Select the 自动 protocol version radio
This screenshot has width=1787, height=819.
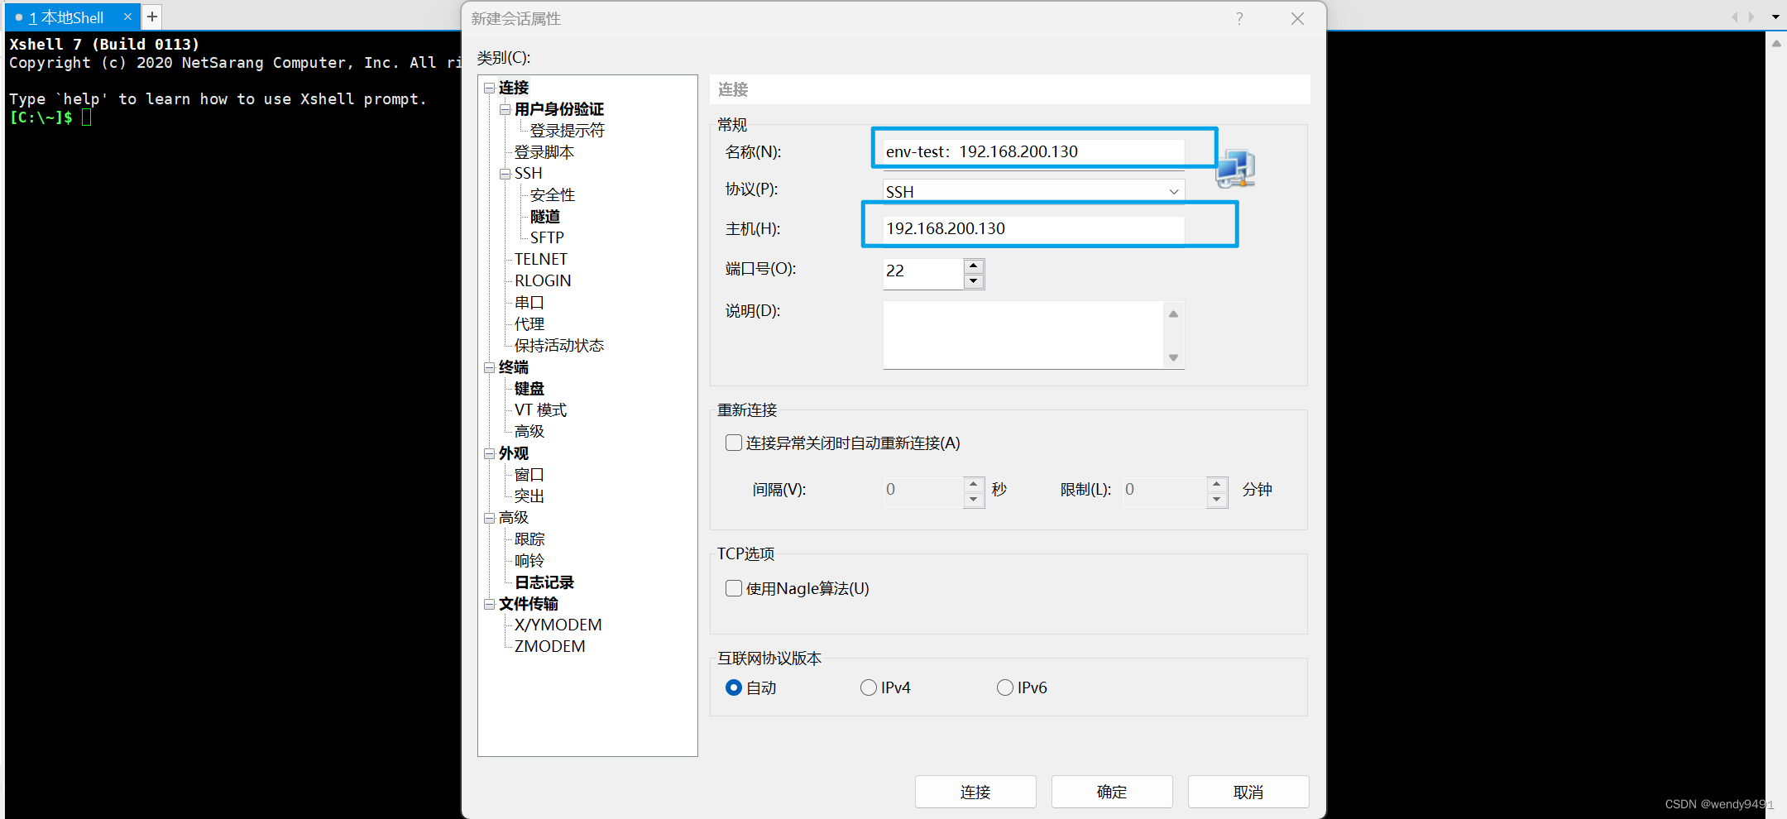point(734,687)
